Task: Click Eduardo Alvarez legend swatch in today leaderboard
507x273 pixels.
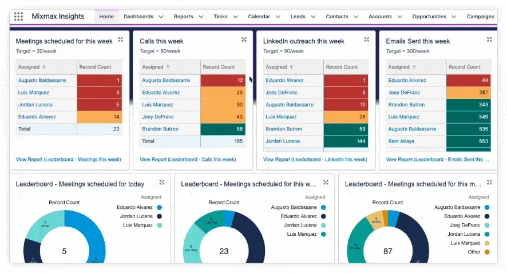Action: (159, 207)
